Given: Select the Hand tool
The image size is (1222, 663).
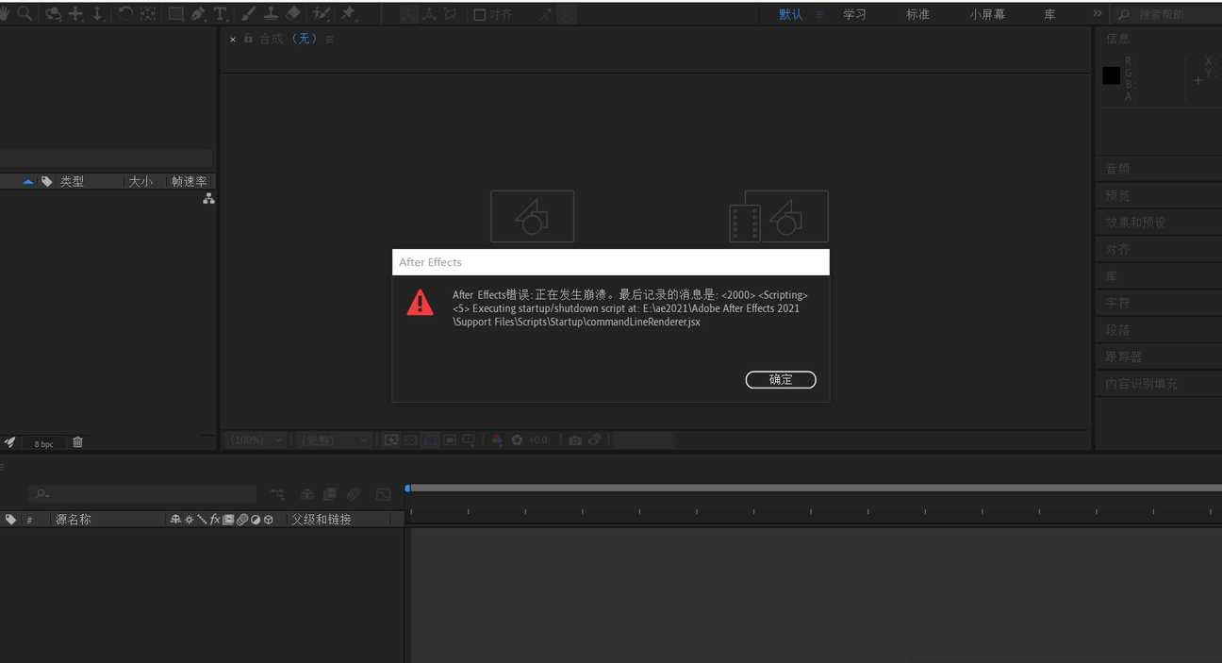Looking at the screenshot, I should [5, 14].
